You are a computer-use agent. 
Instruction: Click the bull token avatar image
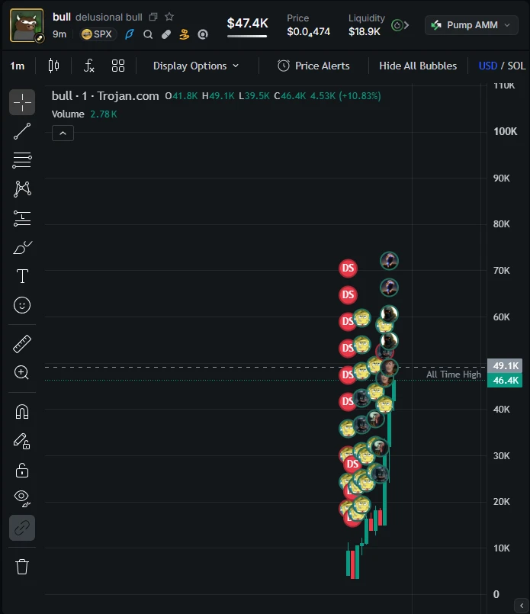pos(27,25)
